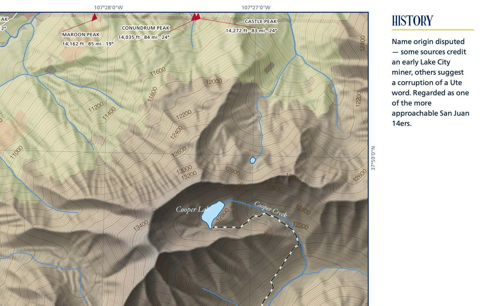Screen dimensions: 491x306
Task: Click the 'Name origin disputed' history paragraph
Action: 431,82
